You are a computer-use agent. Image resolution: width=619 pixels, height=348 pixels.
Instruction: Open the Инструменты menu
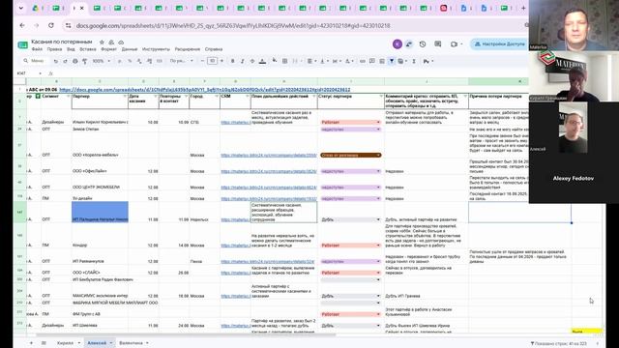(156, 49)
